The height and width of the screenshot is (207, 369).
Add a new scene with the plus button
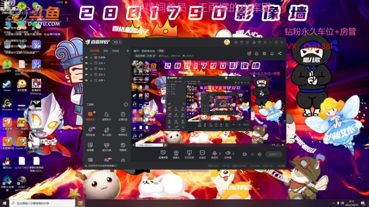point(128,51)
